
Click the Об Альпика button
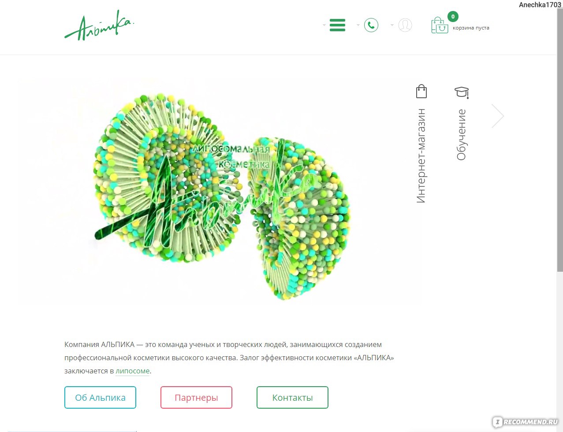pos(100,398)
